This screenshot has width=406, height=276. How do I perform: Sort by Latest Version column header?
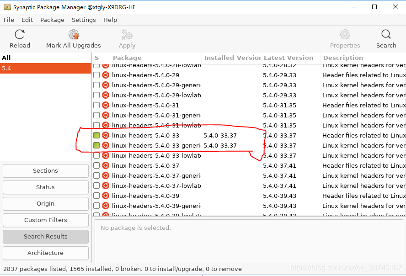click(x=290, y=58)
